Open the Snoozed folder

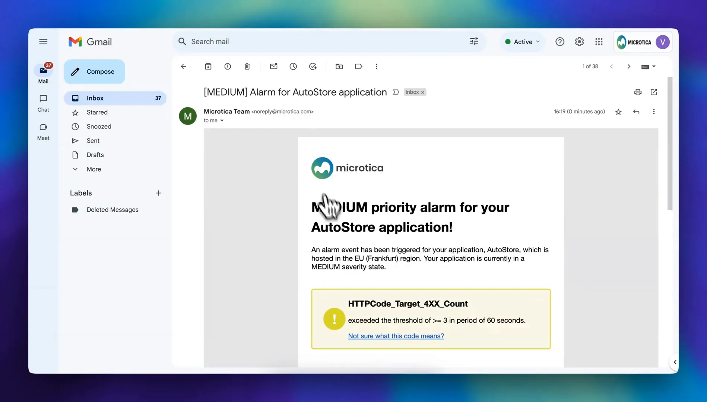(x=115, y=127)
